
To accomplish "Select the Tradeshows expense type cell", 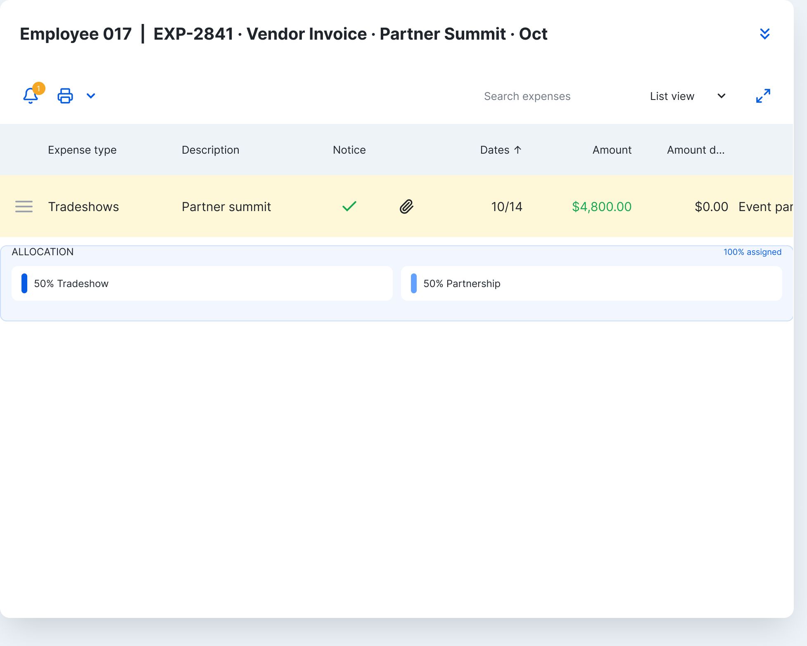I will [83, 207].
